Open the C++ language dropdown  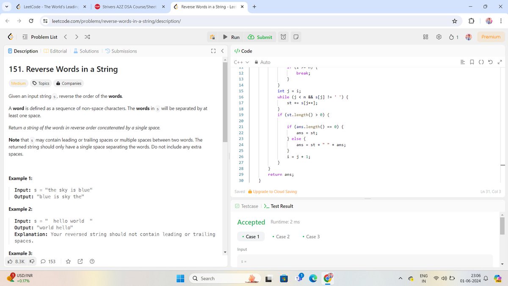coord(241,62)
